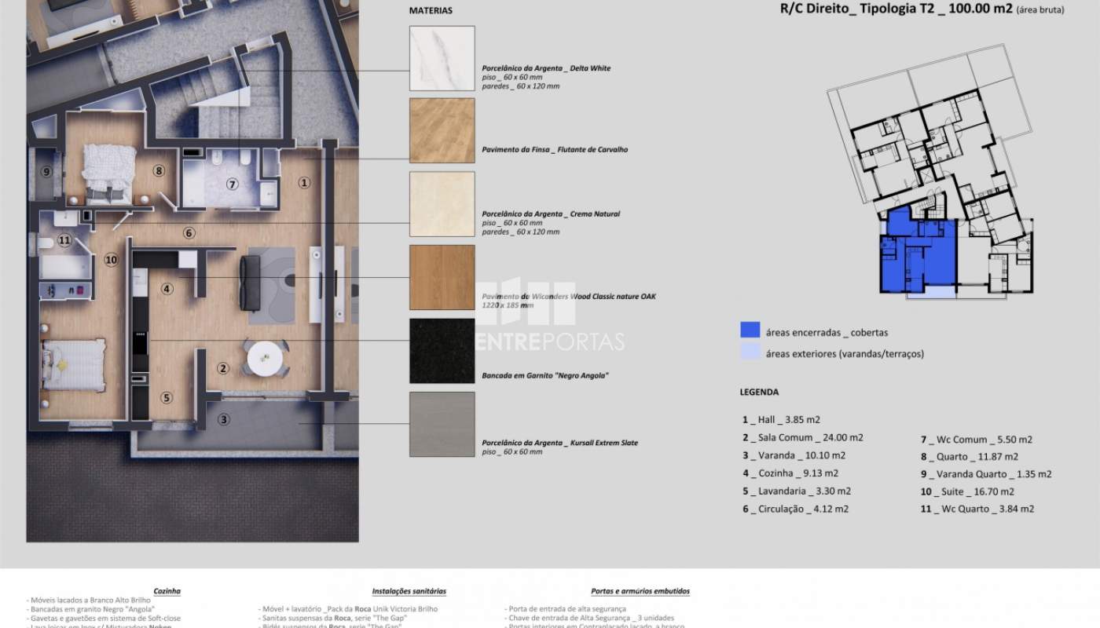Image resolution: width=1100 pixels, height=628 pixels.
Task: Click the Cozinha section heading
Action: 167,591
